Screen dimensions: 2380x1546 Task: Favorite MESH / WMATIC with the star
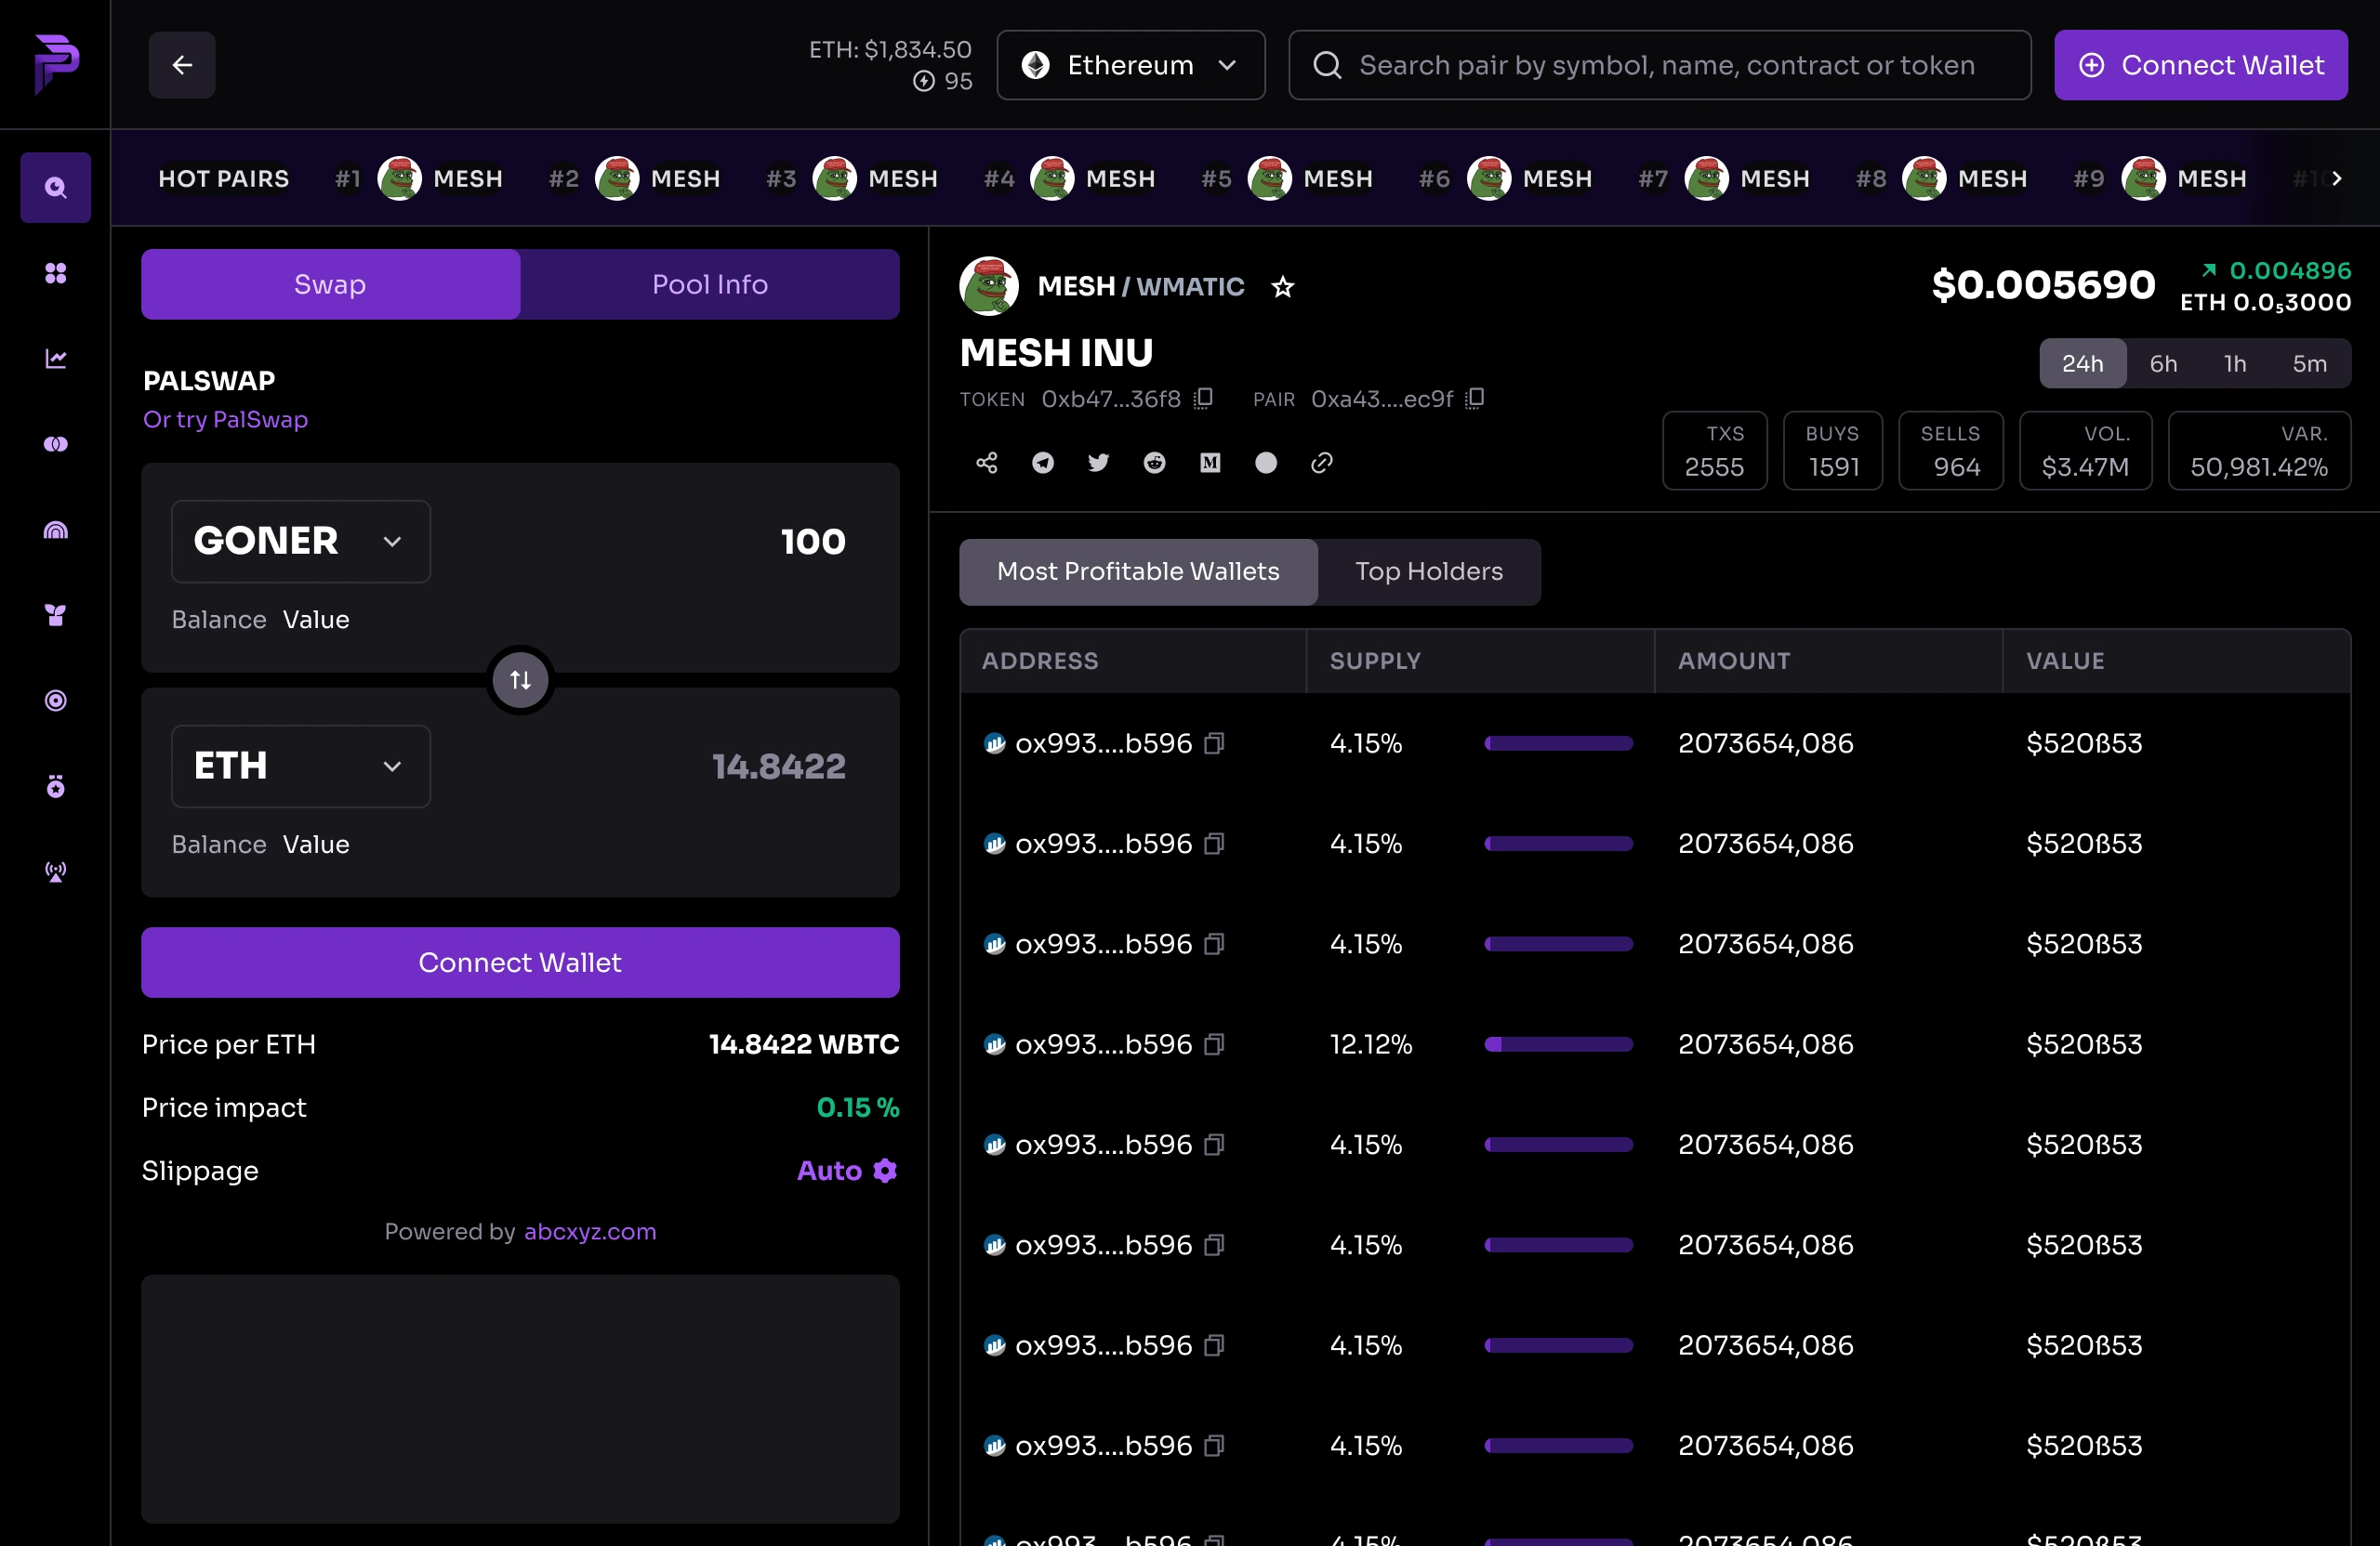click(x=1283, y=287)
